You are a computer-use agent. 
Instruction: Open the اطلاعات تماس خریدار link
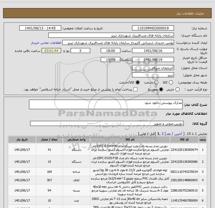[x=46, y=43]
